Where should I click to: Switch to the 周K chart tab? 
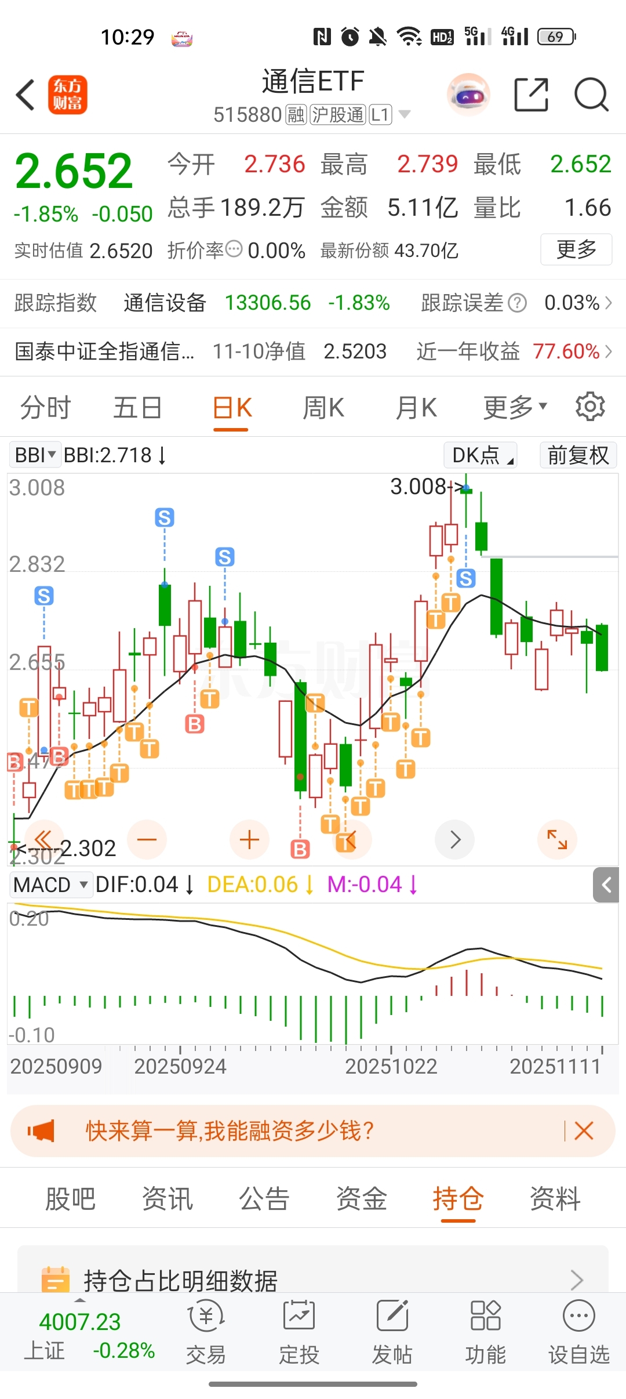(x=323, y=407)
